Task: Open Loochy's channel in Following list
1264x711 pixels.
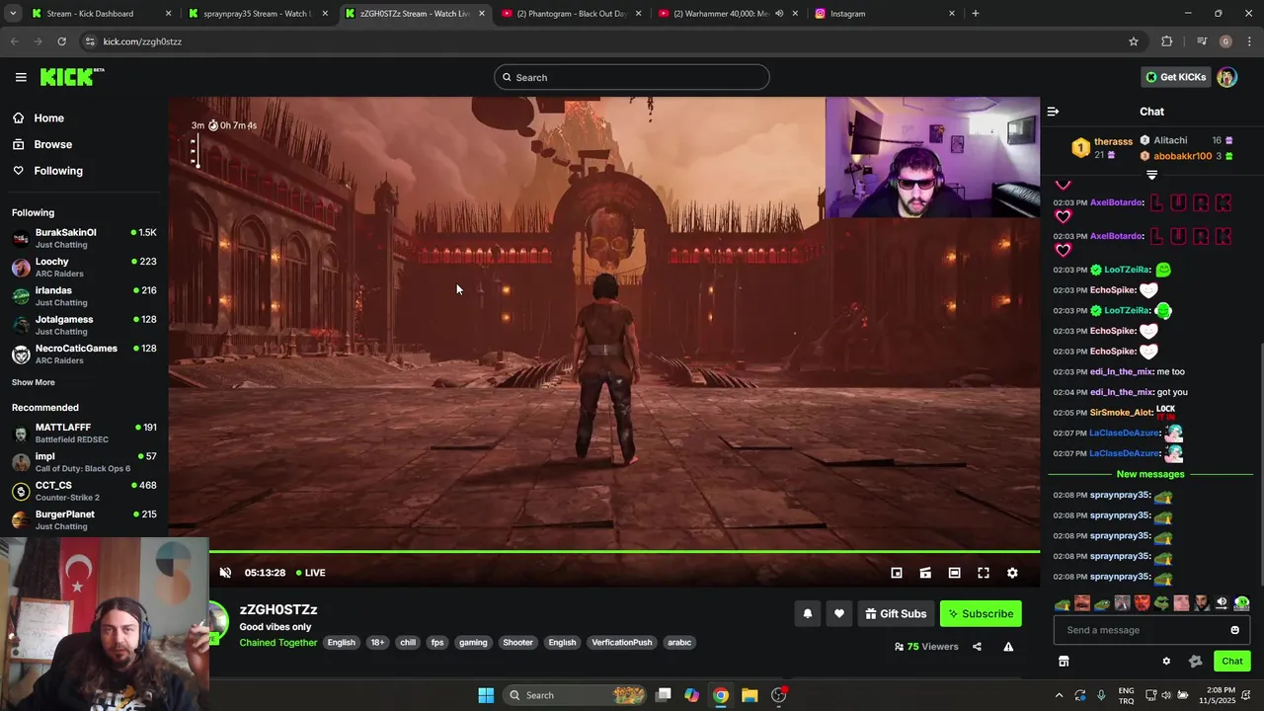Action: (84, 268)
